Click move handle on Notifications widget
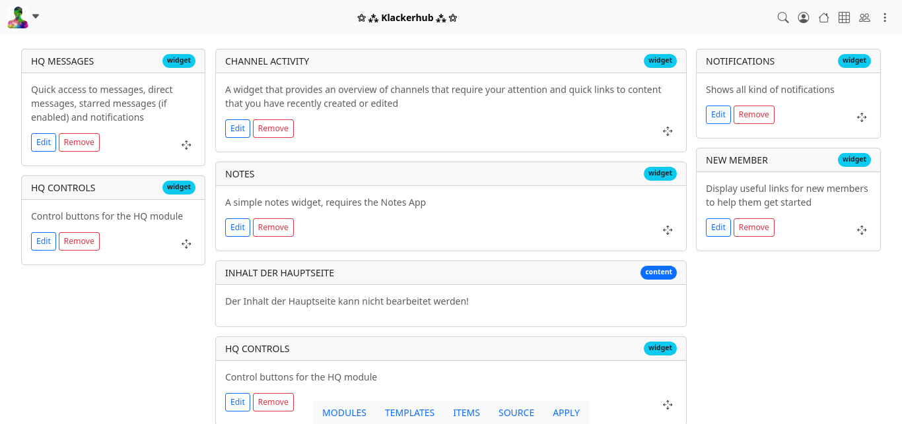 [862, 117]
